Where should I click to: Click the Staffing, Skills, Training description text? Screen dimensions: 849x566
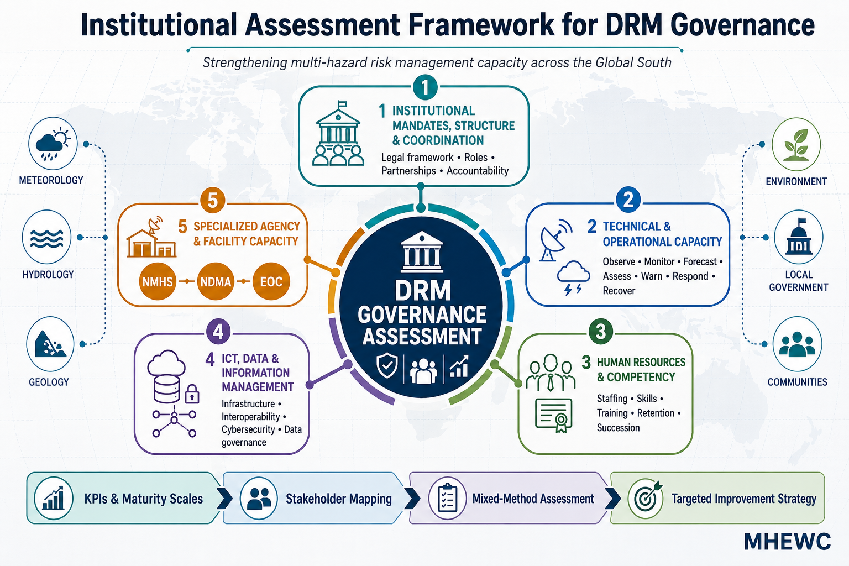click(x=638, y=413)
